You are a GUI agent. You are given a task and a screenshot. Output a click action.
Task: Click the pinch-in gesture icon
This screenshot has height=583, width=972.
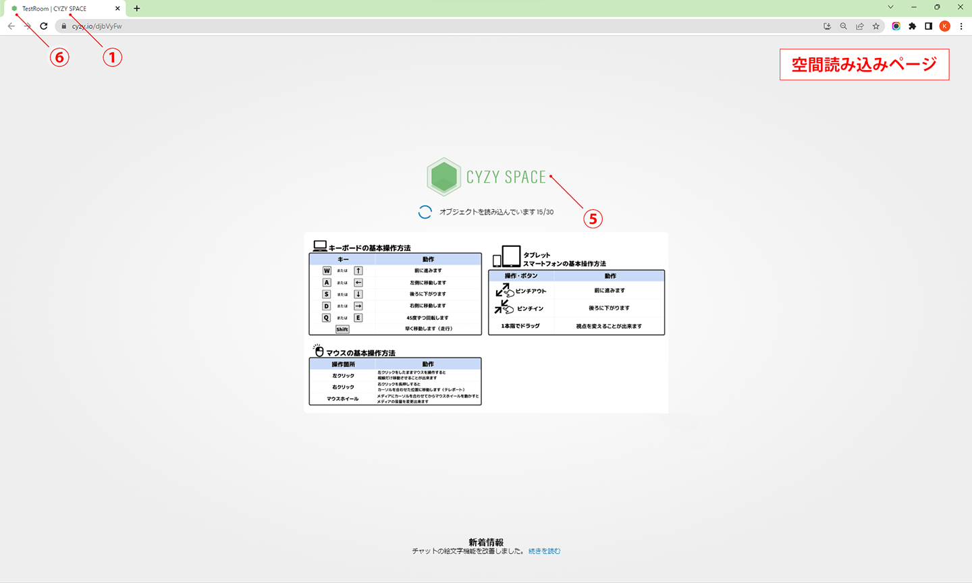click(504, 308)
